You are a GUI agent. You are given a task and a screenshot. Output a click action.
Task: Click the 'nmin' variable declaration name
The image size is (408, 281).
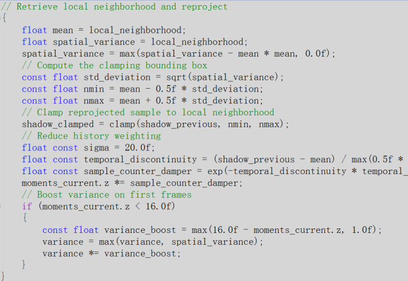[x=96, y=89]
